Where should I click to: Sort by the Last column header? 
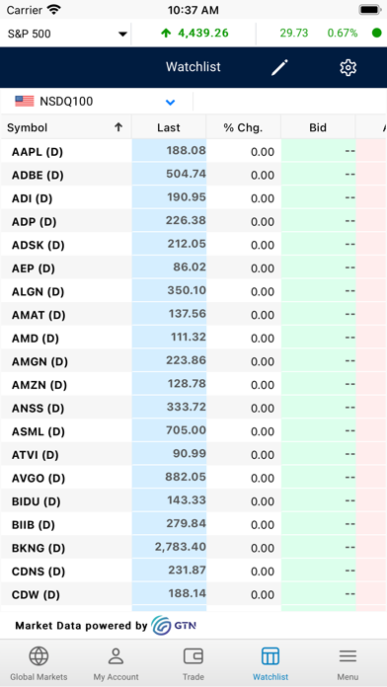point(169,127)
